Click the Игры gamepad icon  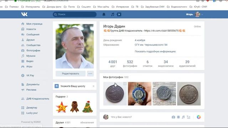[x=23, y=66]
